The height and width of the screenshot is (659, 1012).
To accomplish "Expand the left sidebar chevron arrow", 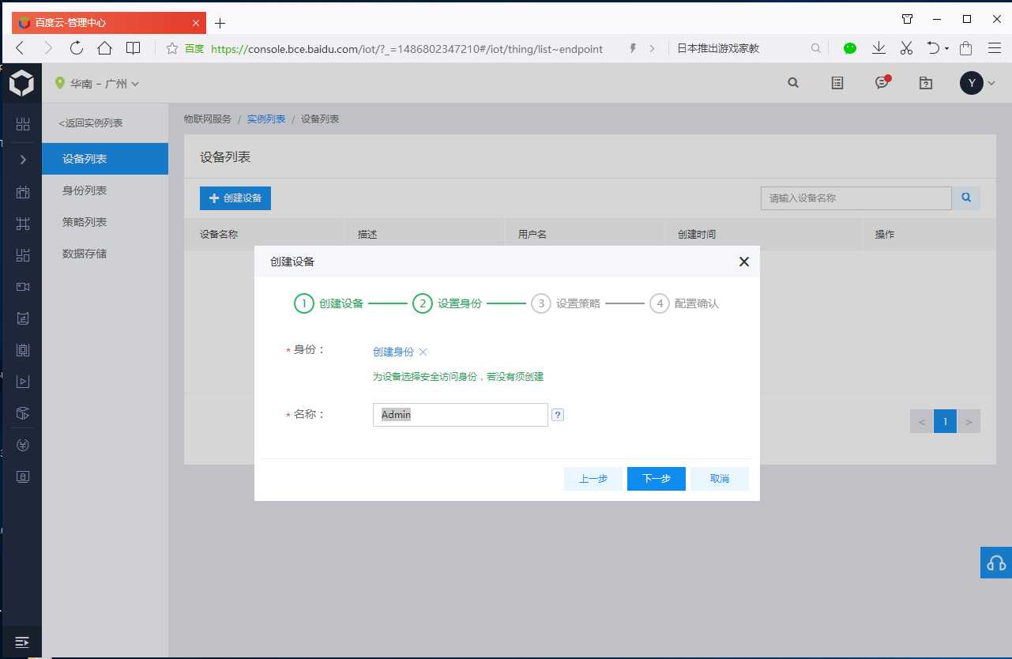I will [x=23, y=160].
